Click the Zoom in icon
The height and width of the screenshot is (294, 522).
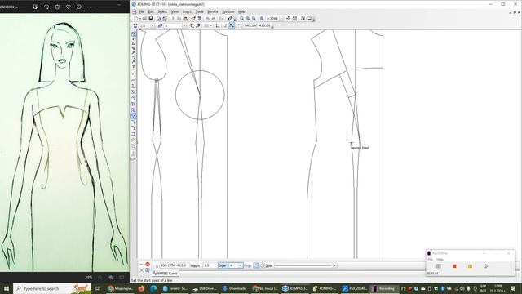tap(248, 19)
